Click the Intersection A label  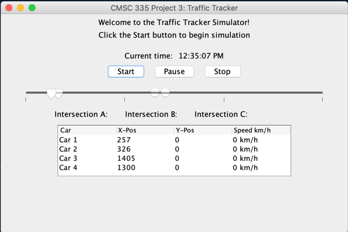tap(81, 114)
